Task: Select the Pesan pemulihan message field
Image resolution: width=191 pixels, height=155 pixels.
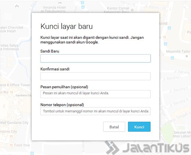Action: coord(95,94)
